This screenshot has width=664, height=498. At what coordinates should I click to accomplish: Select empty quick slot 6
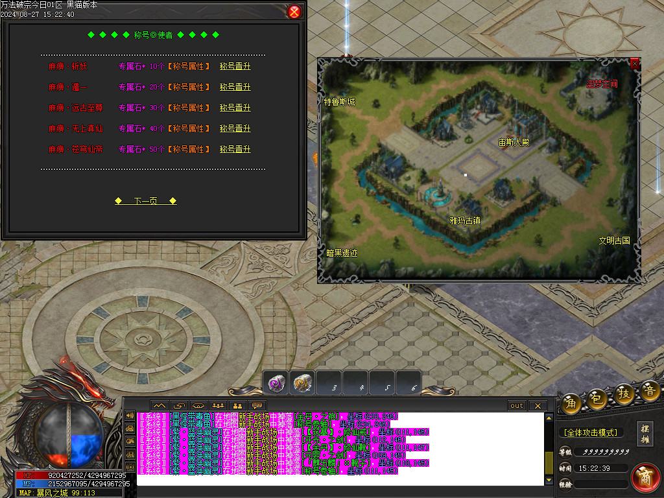(x=409, y=383)
